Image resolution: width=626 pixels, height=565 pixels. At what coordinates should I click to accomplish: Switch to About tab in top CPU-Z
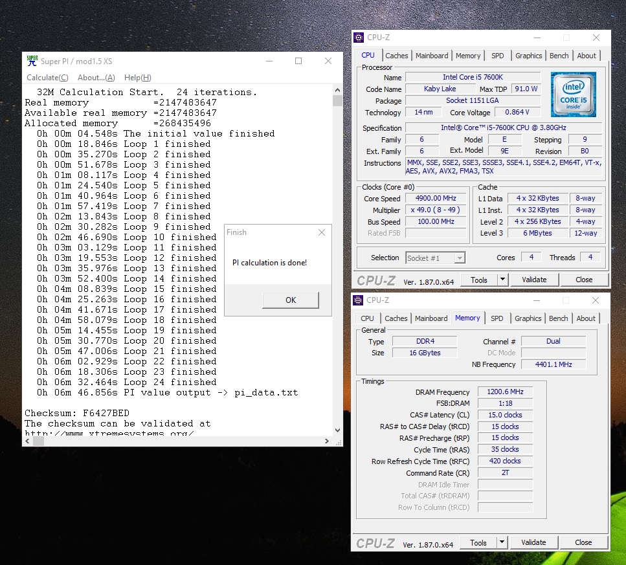(587, 56)
